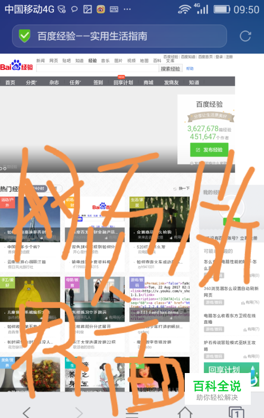
Task: Select the 首页 tab in the gray navbar
Action: [x=10, y=83]
